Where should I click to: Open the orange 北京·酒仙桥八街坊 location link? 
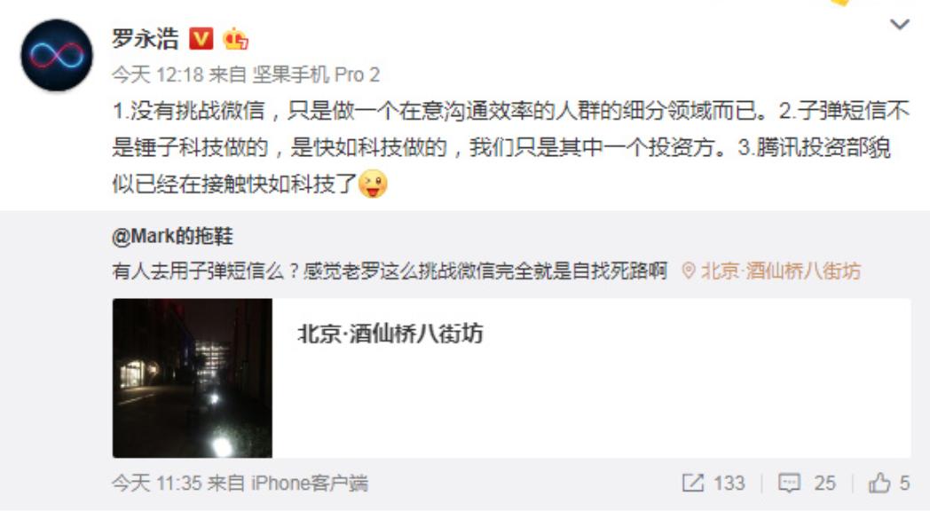(781, 271)
